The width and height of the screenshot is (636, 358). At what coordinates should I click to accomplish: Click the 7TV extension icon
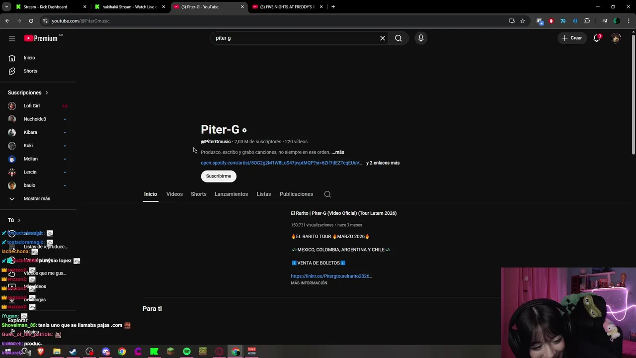[563, 21]
